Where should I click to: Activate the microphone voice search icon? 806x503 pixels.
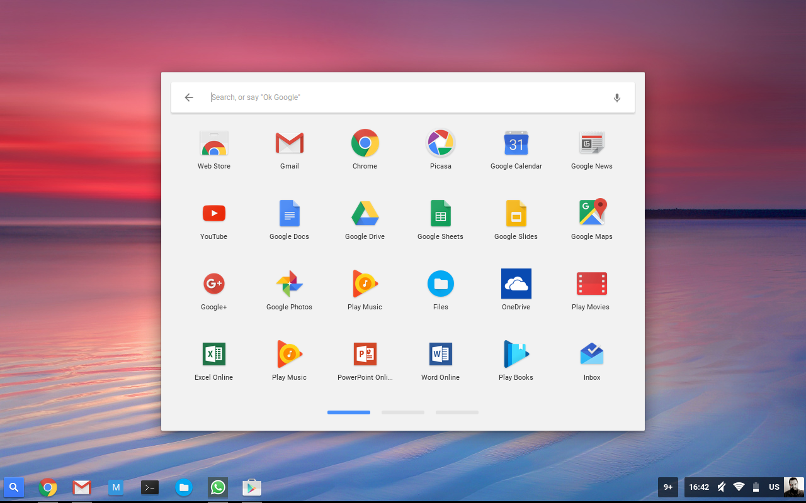coord(617,97)
